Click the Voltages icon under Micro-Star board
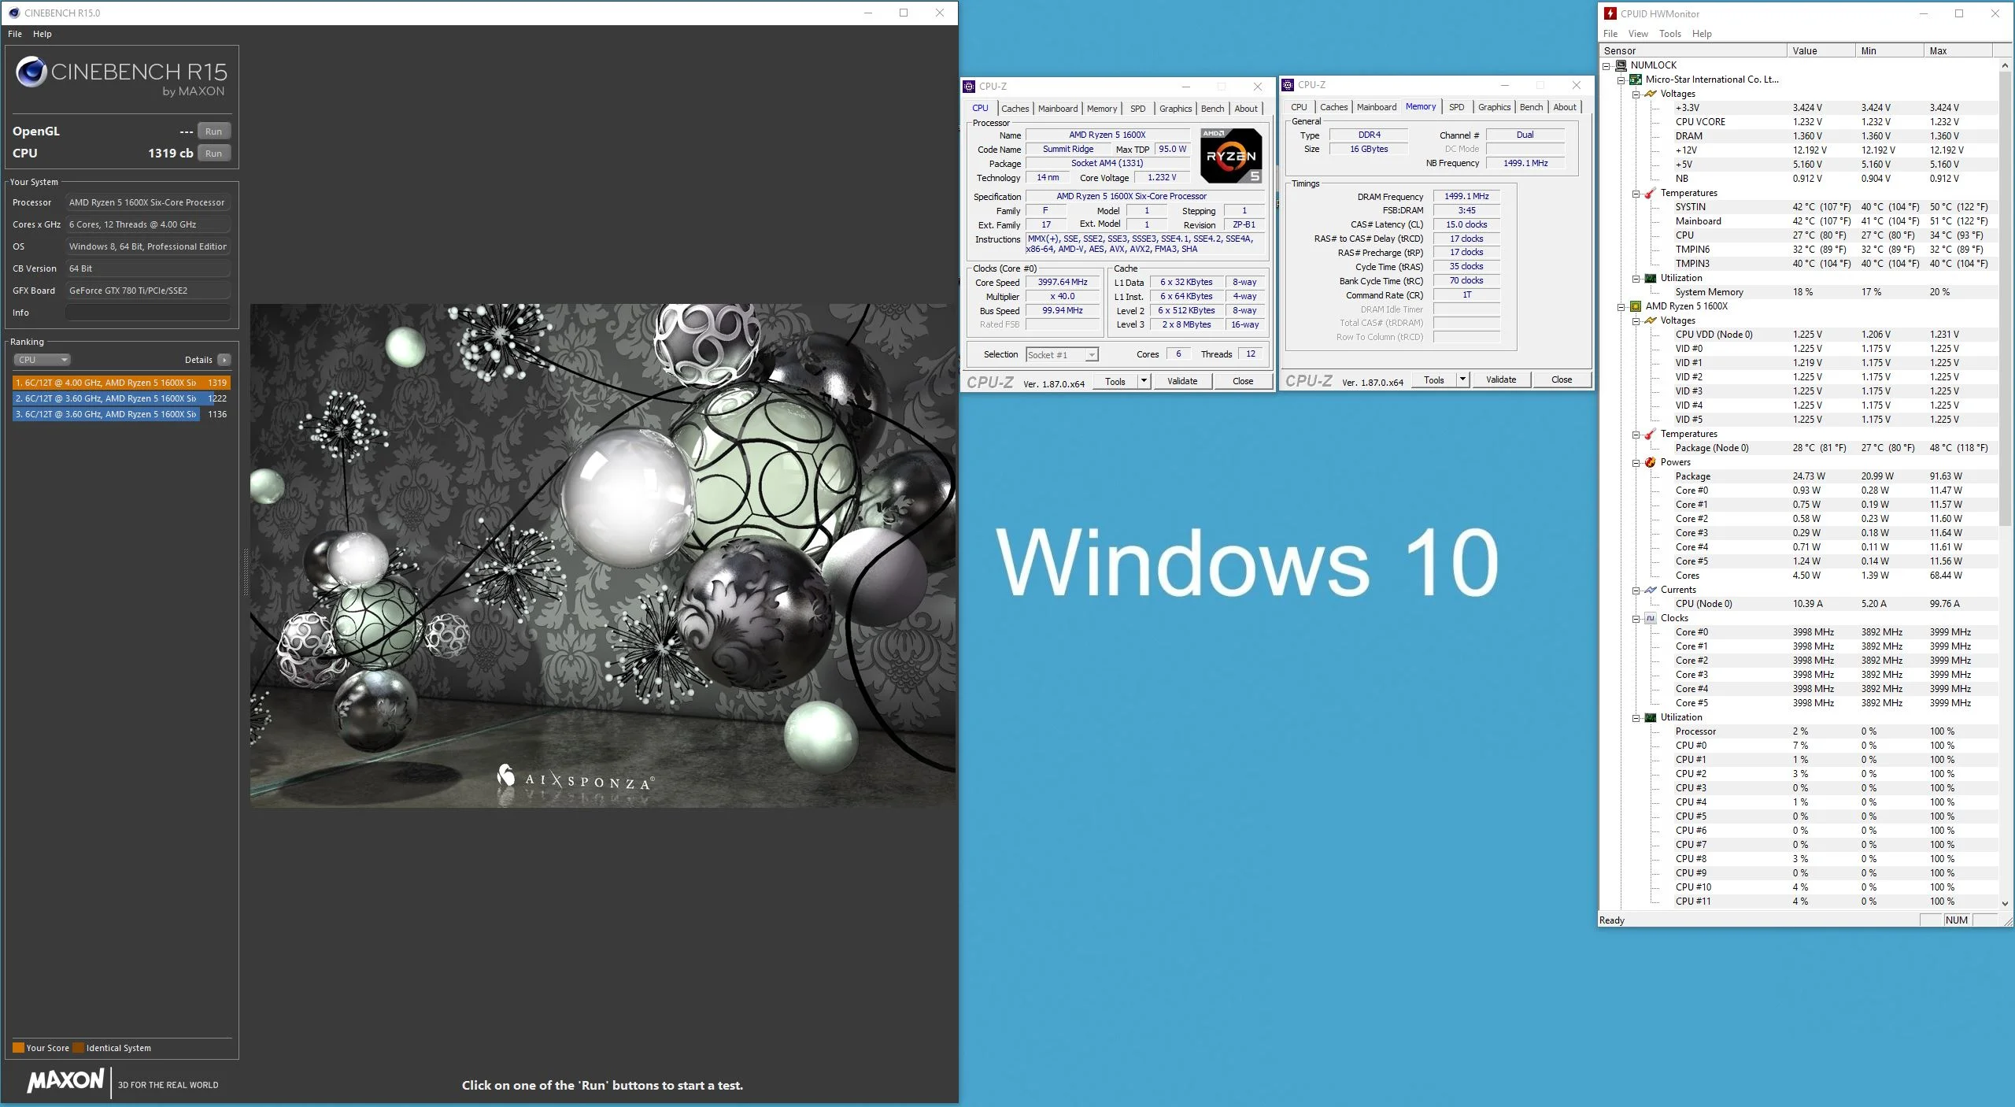This screenshot has height=1107, width=2015. [x=1651, y=94]
